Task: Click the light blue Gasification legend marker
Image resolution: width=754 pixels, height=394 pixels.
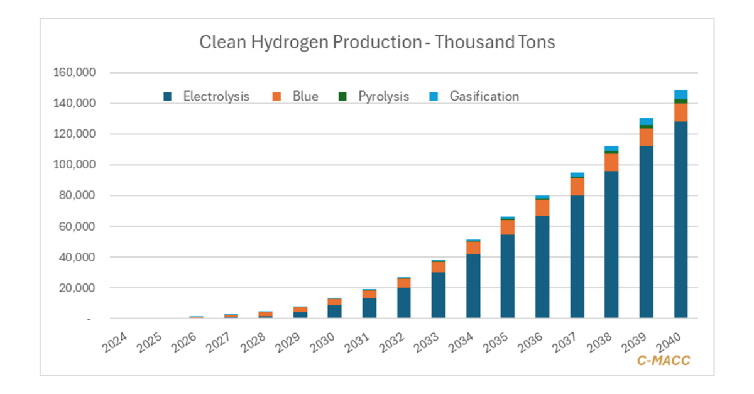Action: (x=434, y=97)
